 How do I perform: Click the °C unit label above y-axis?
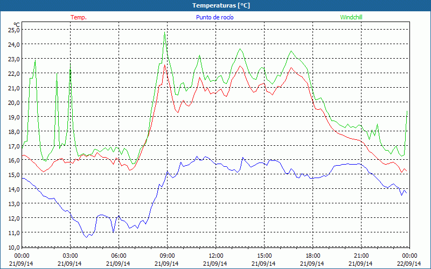17,25
